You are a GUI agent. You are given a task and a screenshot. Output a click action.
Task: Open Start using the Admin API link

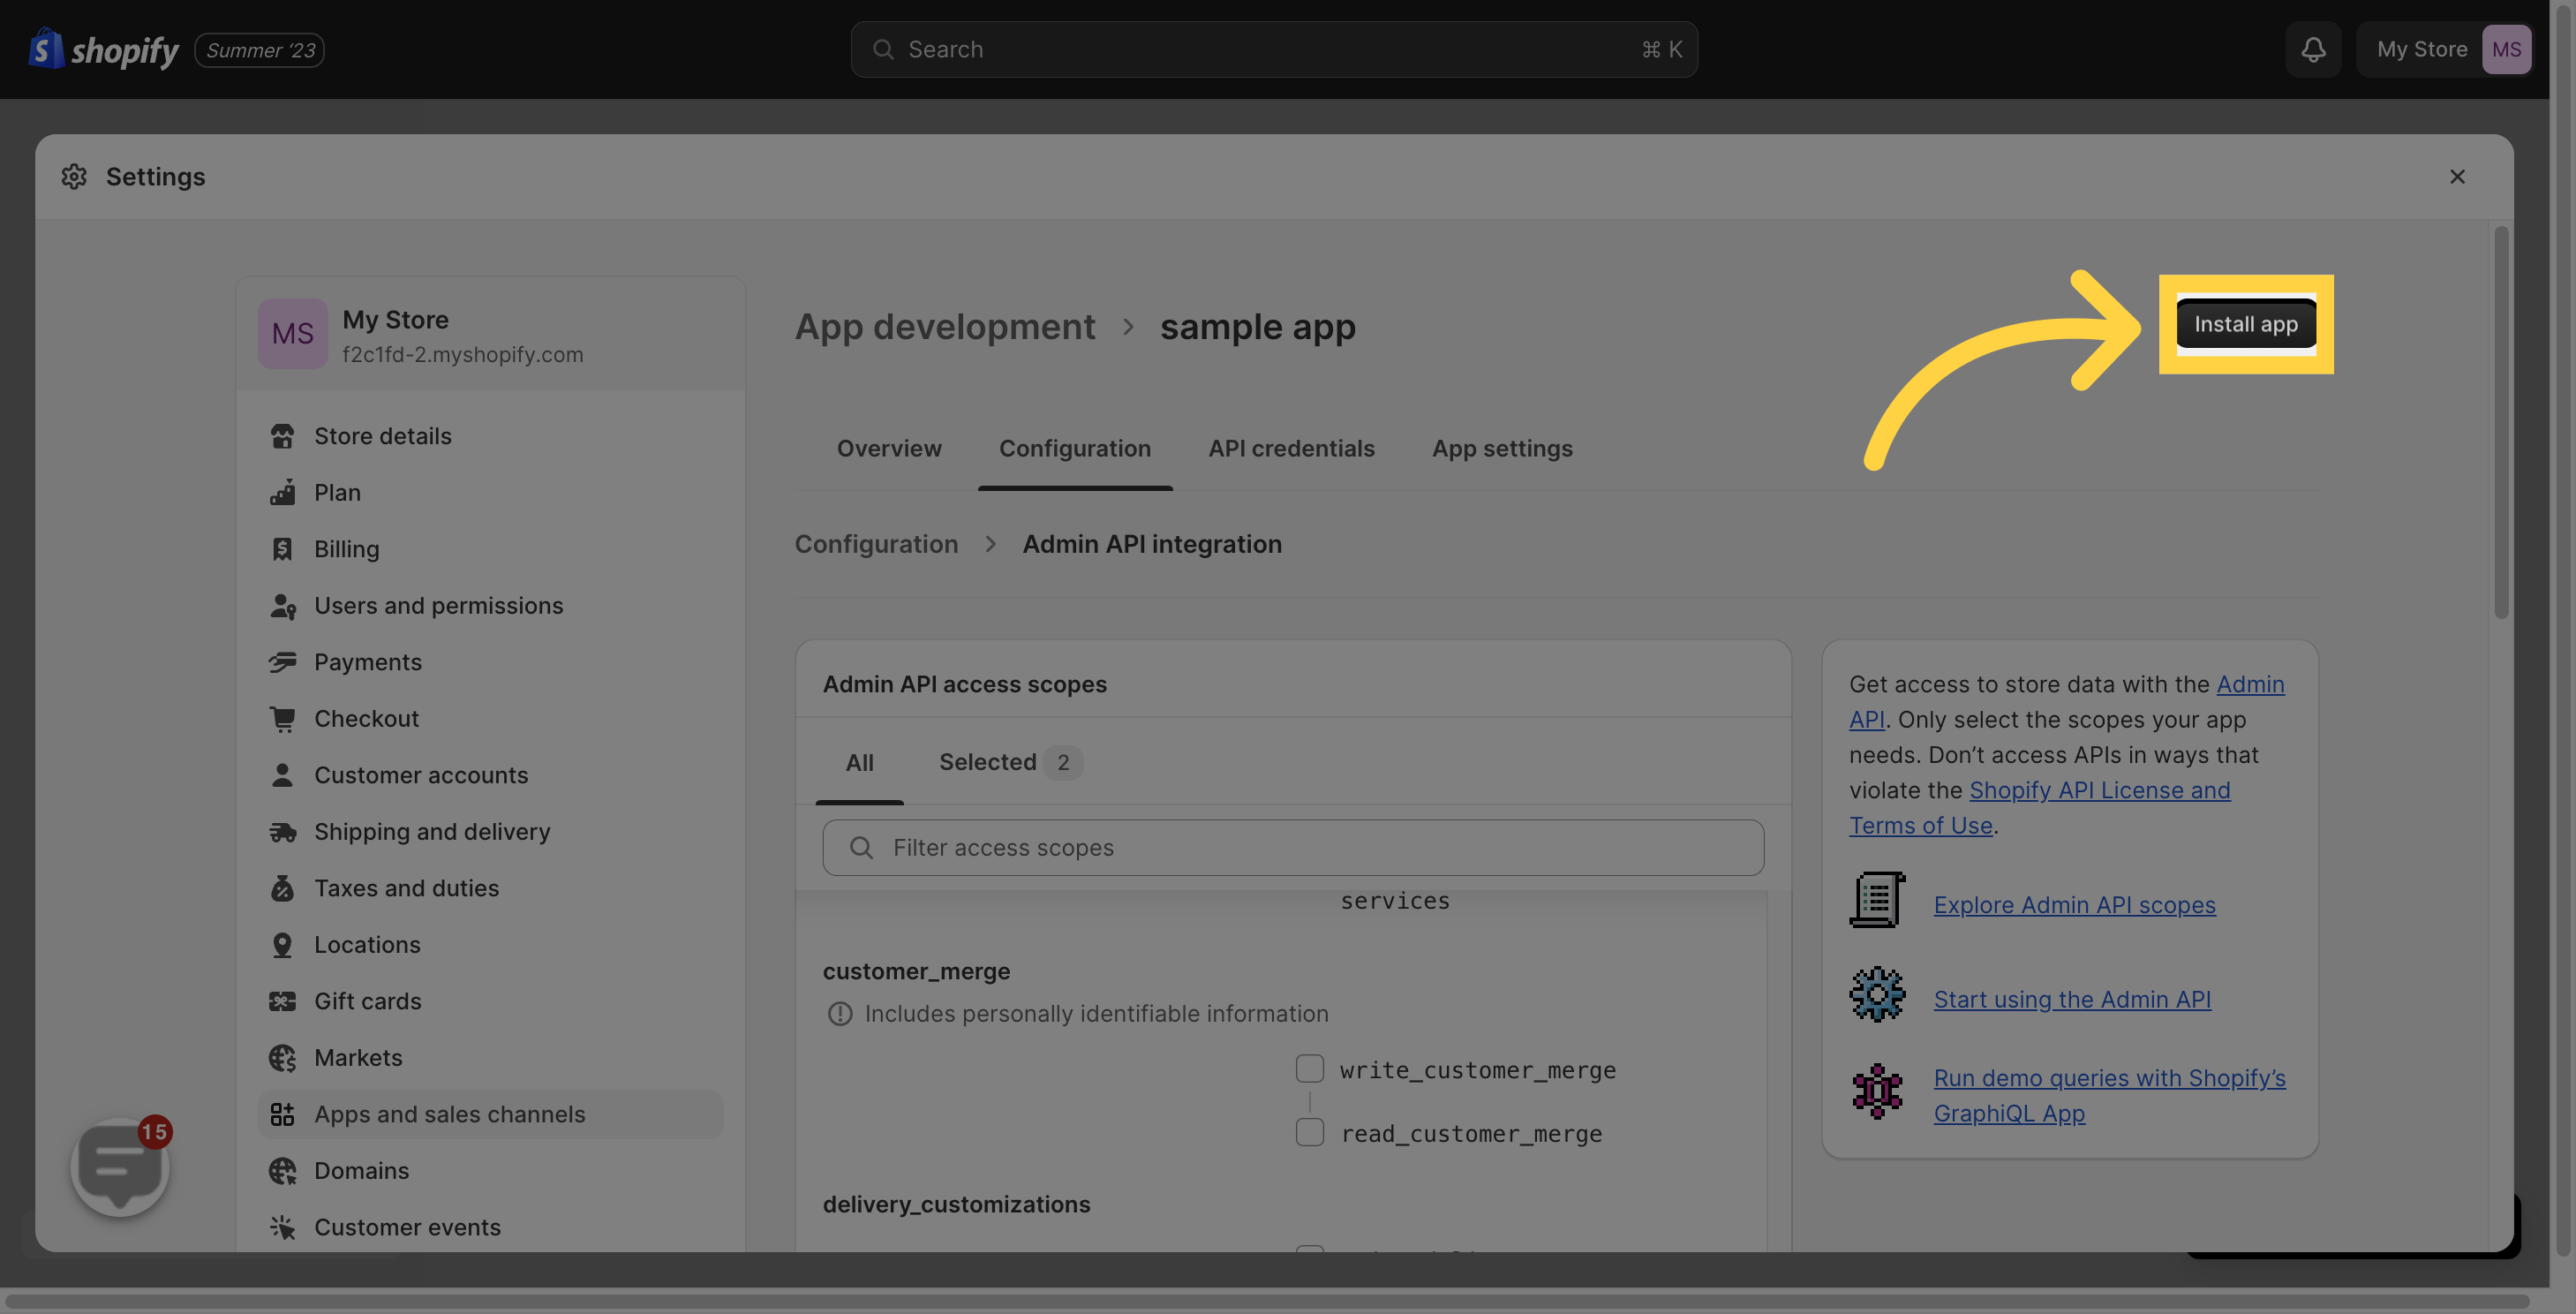click(2072, 1000)
